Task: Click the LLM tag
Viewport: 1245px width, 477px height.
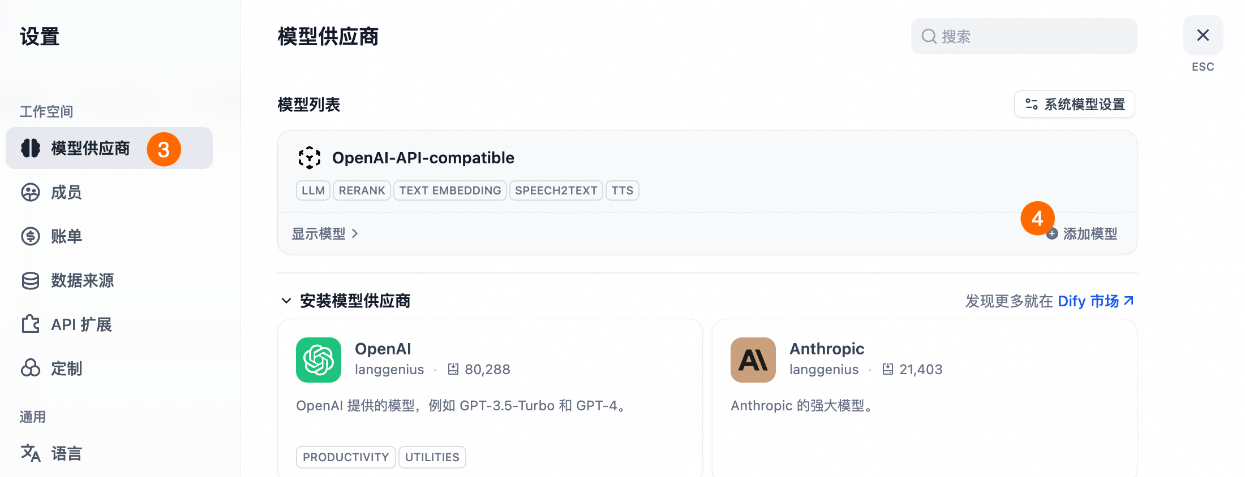Action: pos(313,190)
